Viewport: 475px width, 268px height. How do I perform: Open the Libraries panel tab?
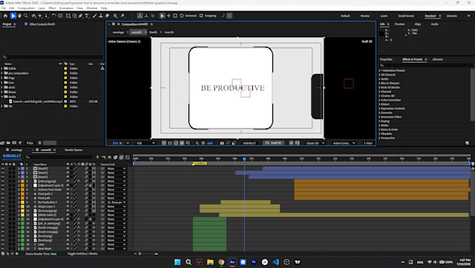pyautogui.click(x=437, y=59)
